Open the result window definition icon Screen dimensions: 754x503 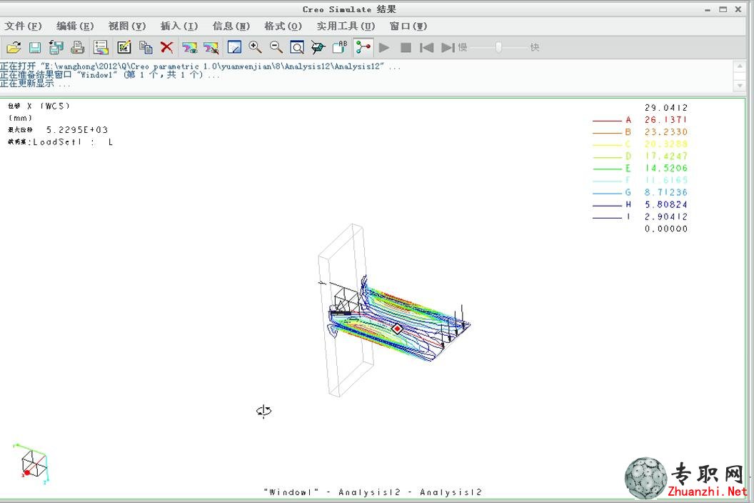(x=101, y=47)
